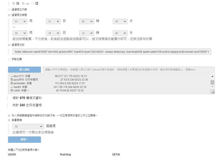
Task: Open the end minute dropdown
Action: pyautogui.click(x=120, y=33)
